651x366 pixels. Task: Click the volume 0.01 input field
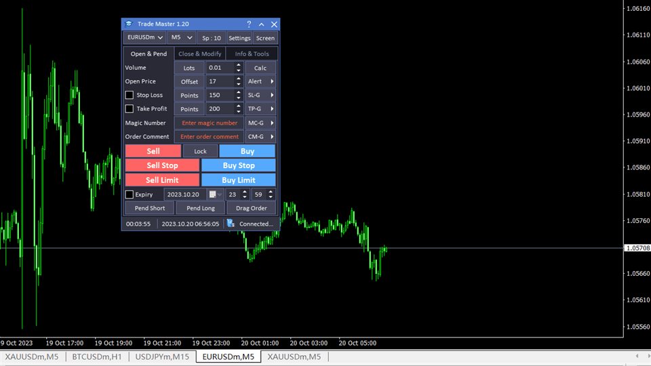click(220, 68)
